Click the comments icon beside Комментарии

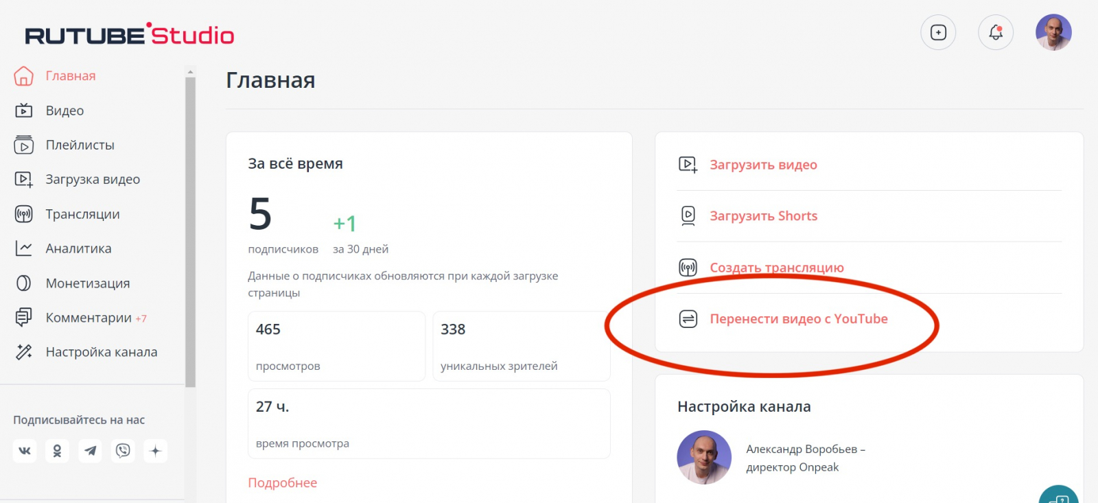23,318
